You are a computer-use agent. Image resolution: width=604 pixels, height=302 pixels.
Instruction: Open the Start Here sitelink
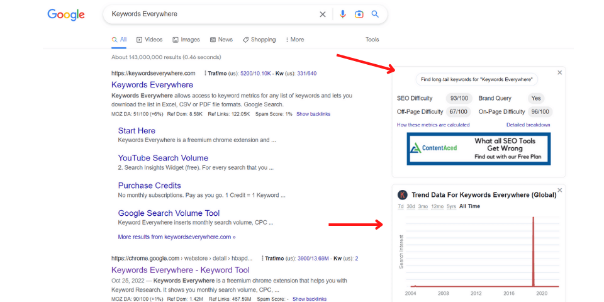[x=137, y=131]
